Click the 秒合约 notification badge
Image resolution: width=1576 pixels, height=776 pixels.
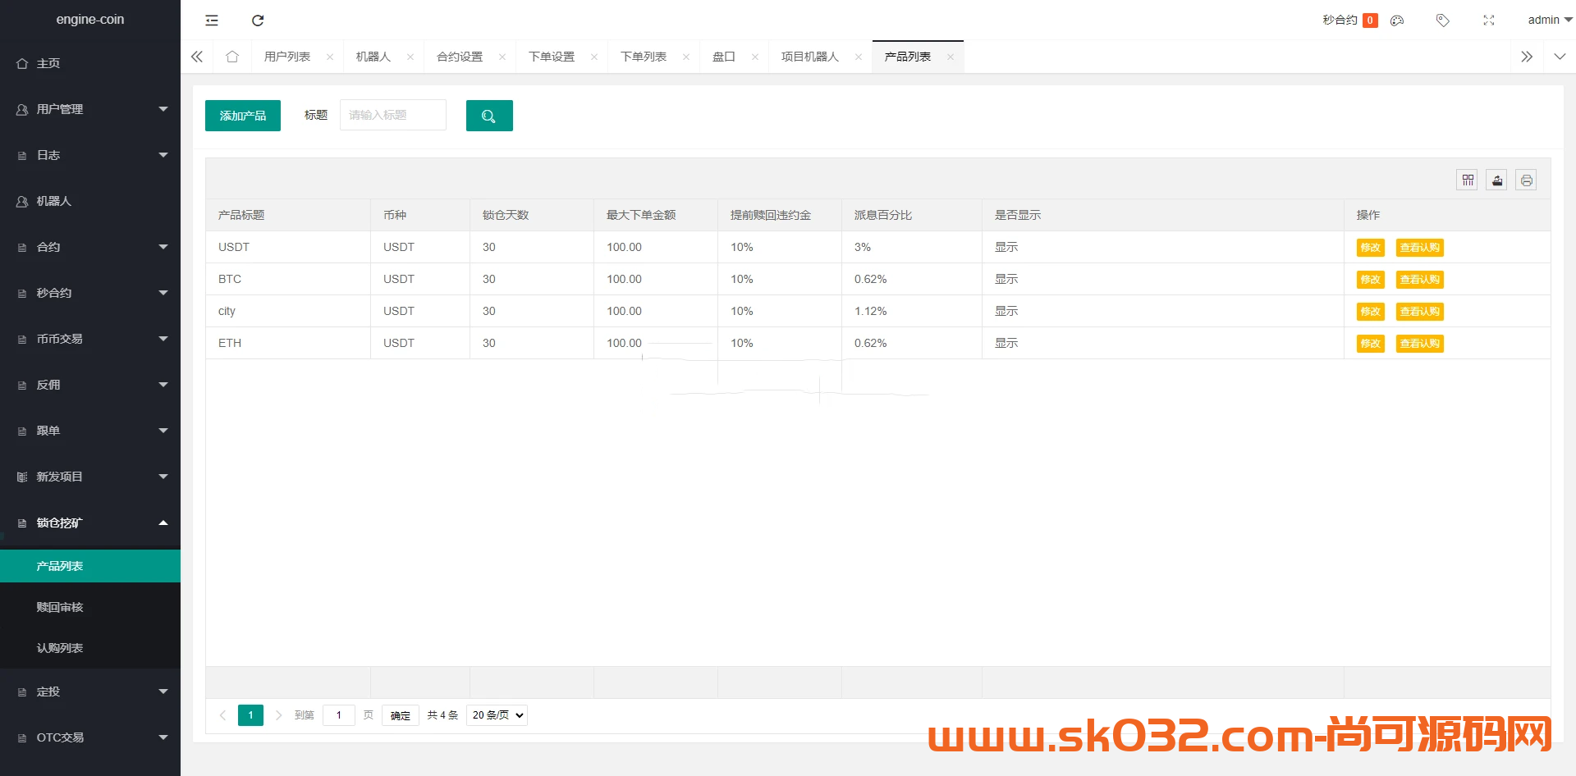coord(1370,21)
